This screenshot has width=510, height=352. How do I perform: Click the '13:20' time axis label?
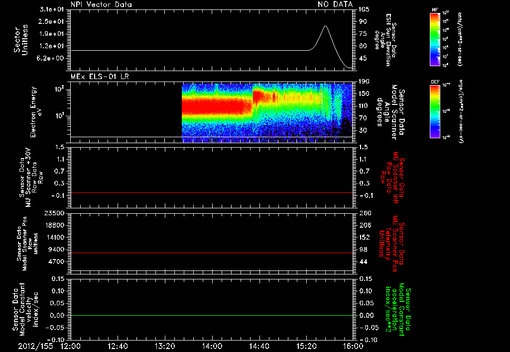(165, 346)
